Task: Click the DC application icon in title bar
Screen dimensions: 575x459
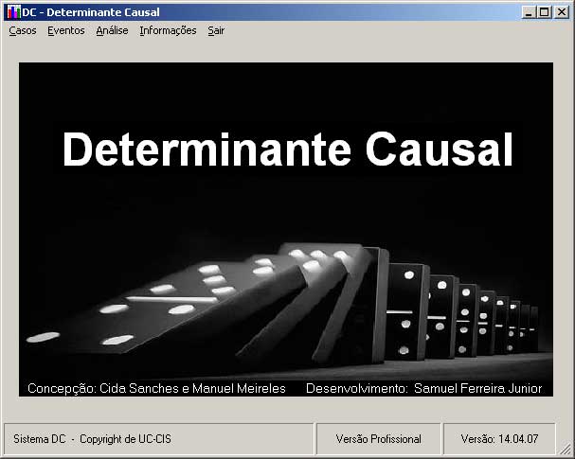Action: 12,12
